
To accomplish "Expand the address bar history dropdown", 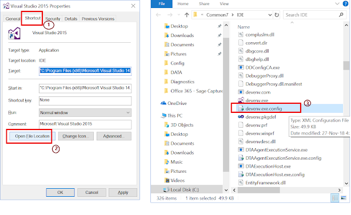I will (270, 15).
